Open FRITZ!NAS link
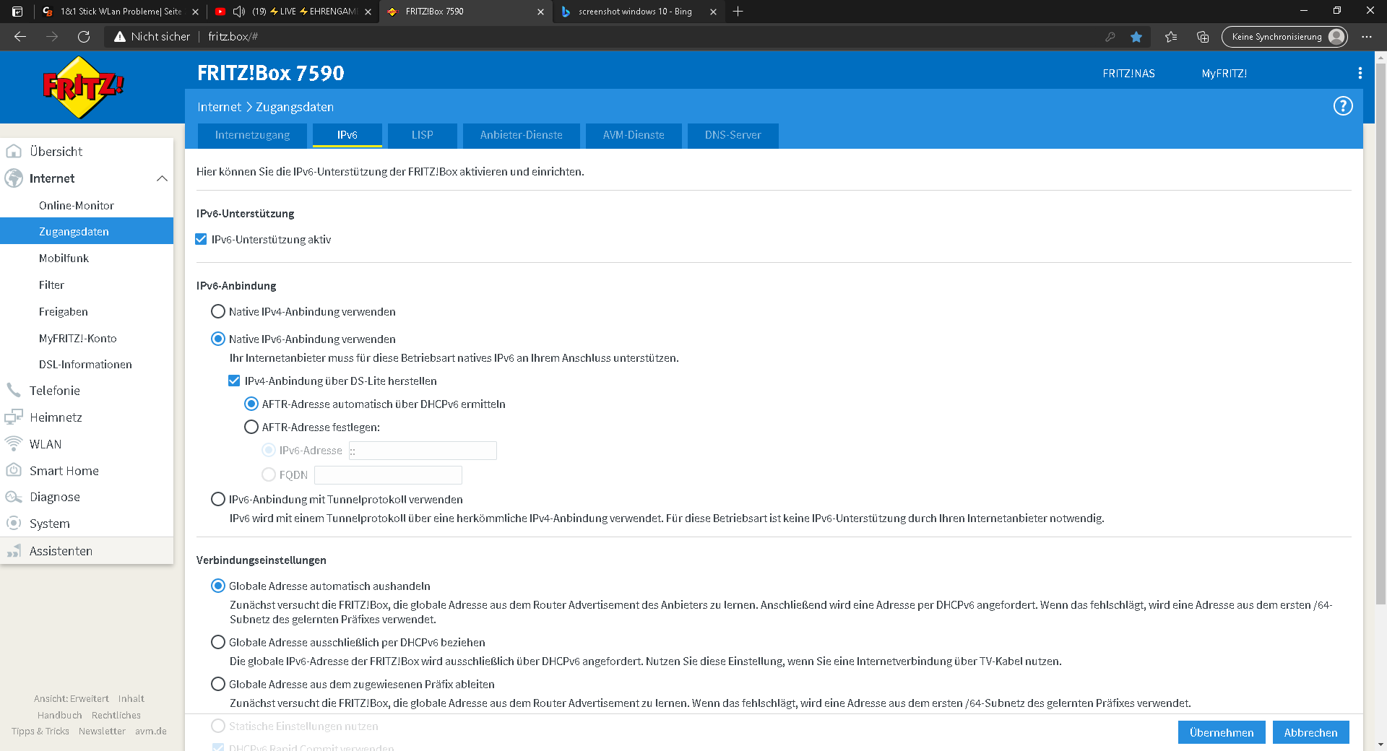This screenshot has height=751, width=1387. [1128, 74]
